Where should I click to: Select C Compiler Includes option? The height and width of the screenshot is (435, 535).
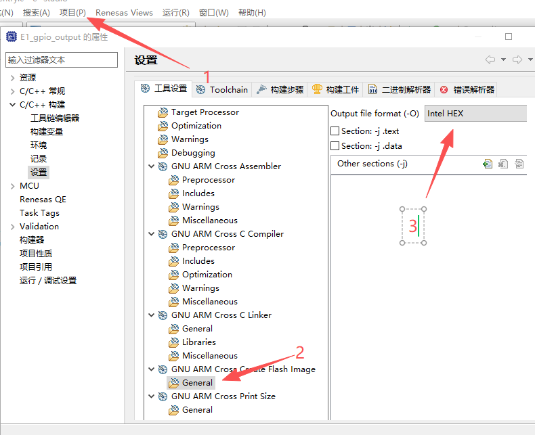(x=198, y=261)
